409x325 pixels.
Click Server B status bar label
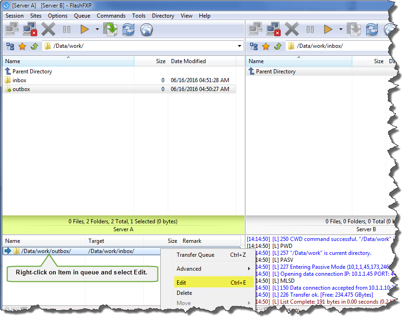coord(366,229)
